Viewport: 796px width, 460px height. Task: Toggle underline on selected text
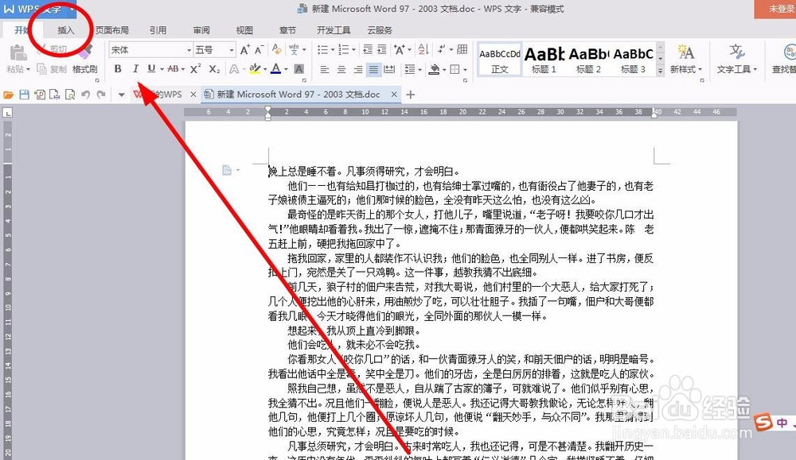(x=150, y=69)
